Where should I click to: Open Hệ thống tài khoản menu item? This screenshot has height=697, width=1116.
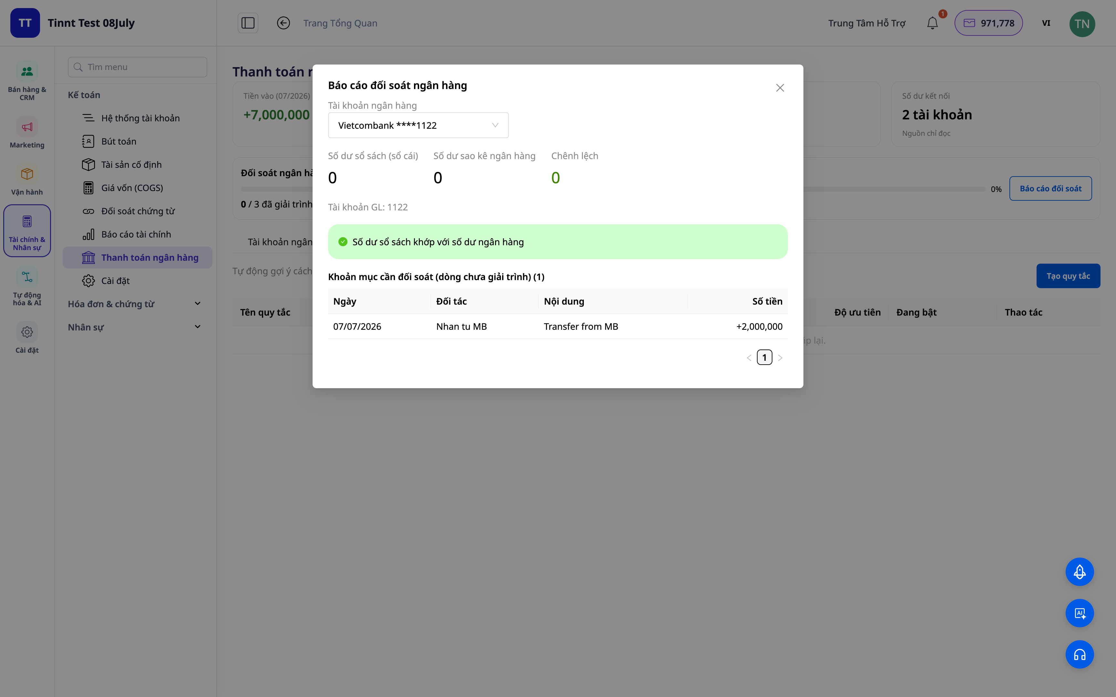[x=138, y=118]
